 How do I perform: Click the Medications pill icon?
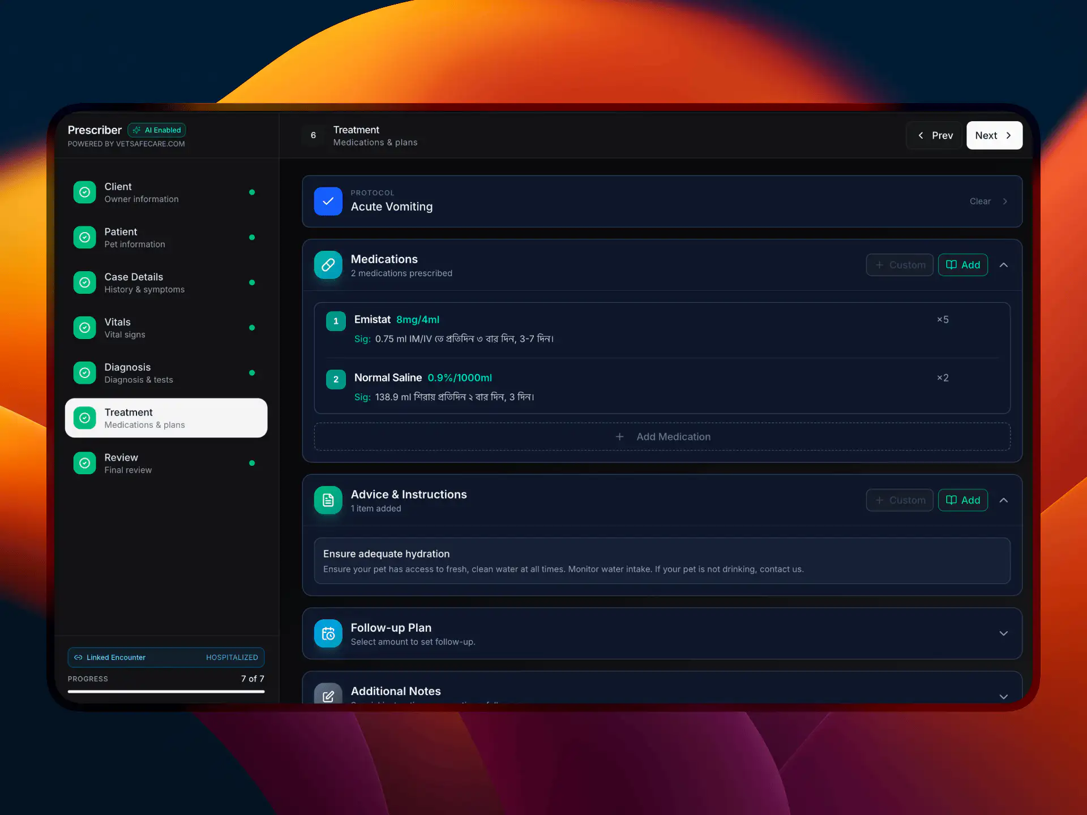pos(328,265)
